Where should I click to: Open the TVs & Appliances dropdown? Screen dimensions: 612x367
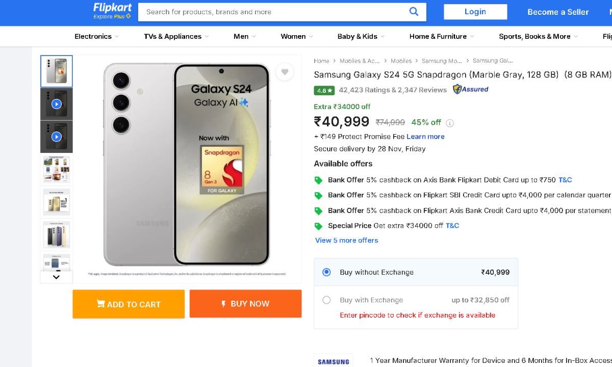[176, 36]
